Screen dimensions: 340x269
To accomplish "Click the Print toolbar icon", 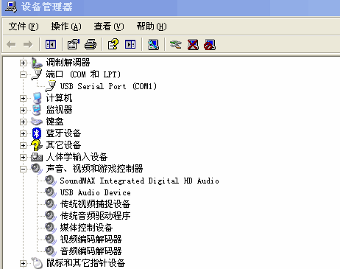I will [91, 44].
